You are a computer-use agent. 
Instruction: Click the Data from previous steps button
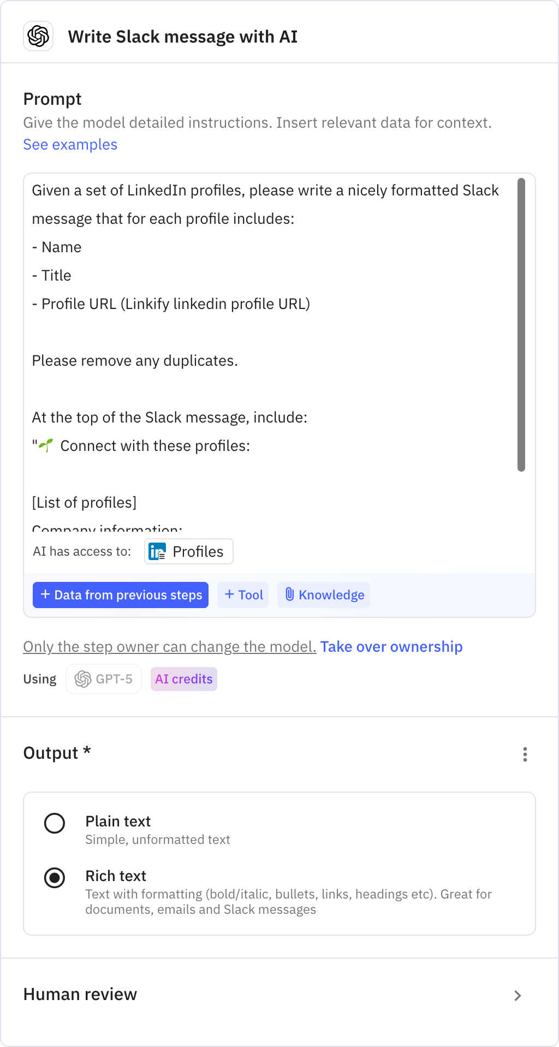coord(121,595)
